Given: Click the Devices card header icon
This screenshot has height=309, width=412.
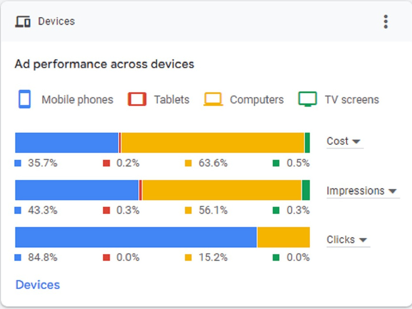Looking at the screenshot, I should [23, 21].
